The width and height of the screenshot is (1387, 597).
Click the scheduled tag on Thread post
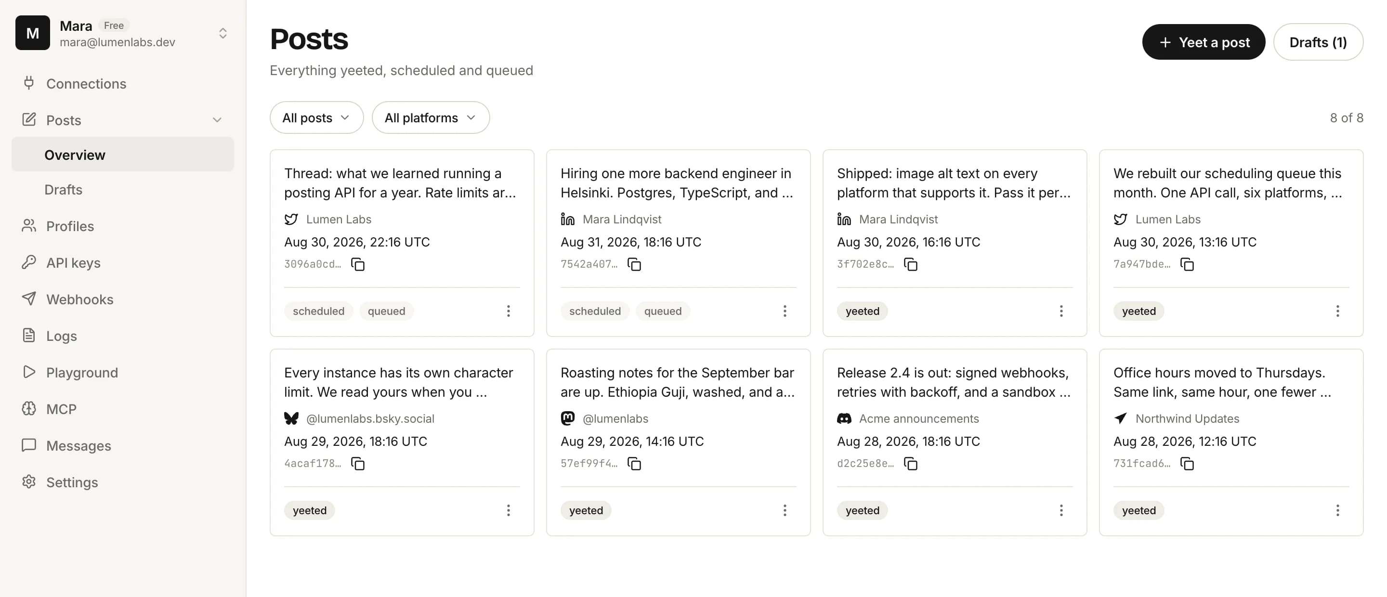[x=318, y=311]
